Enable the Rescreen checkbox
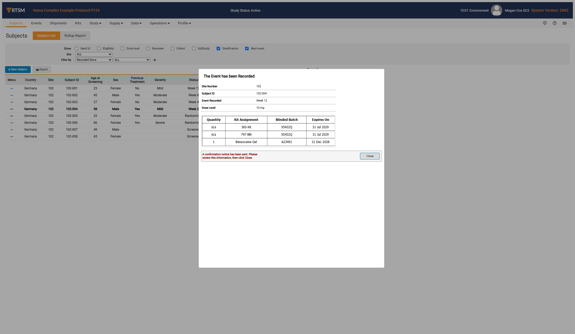The height and width of the screenshot is (334, 575). click(x=148, y=48)
